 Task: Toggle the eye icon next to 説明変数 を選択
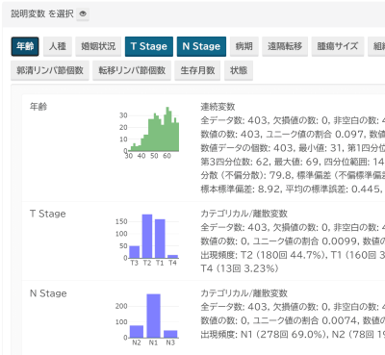pyautogui.click(x=83, y=13)
